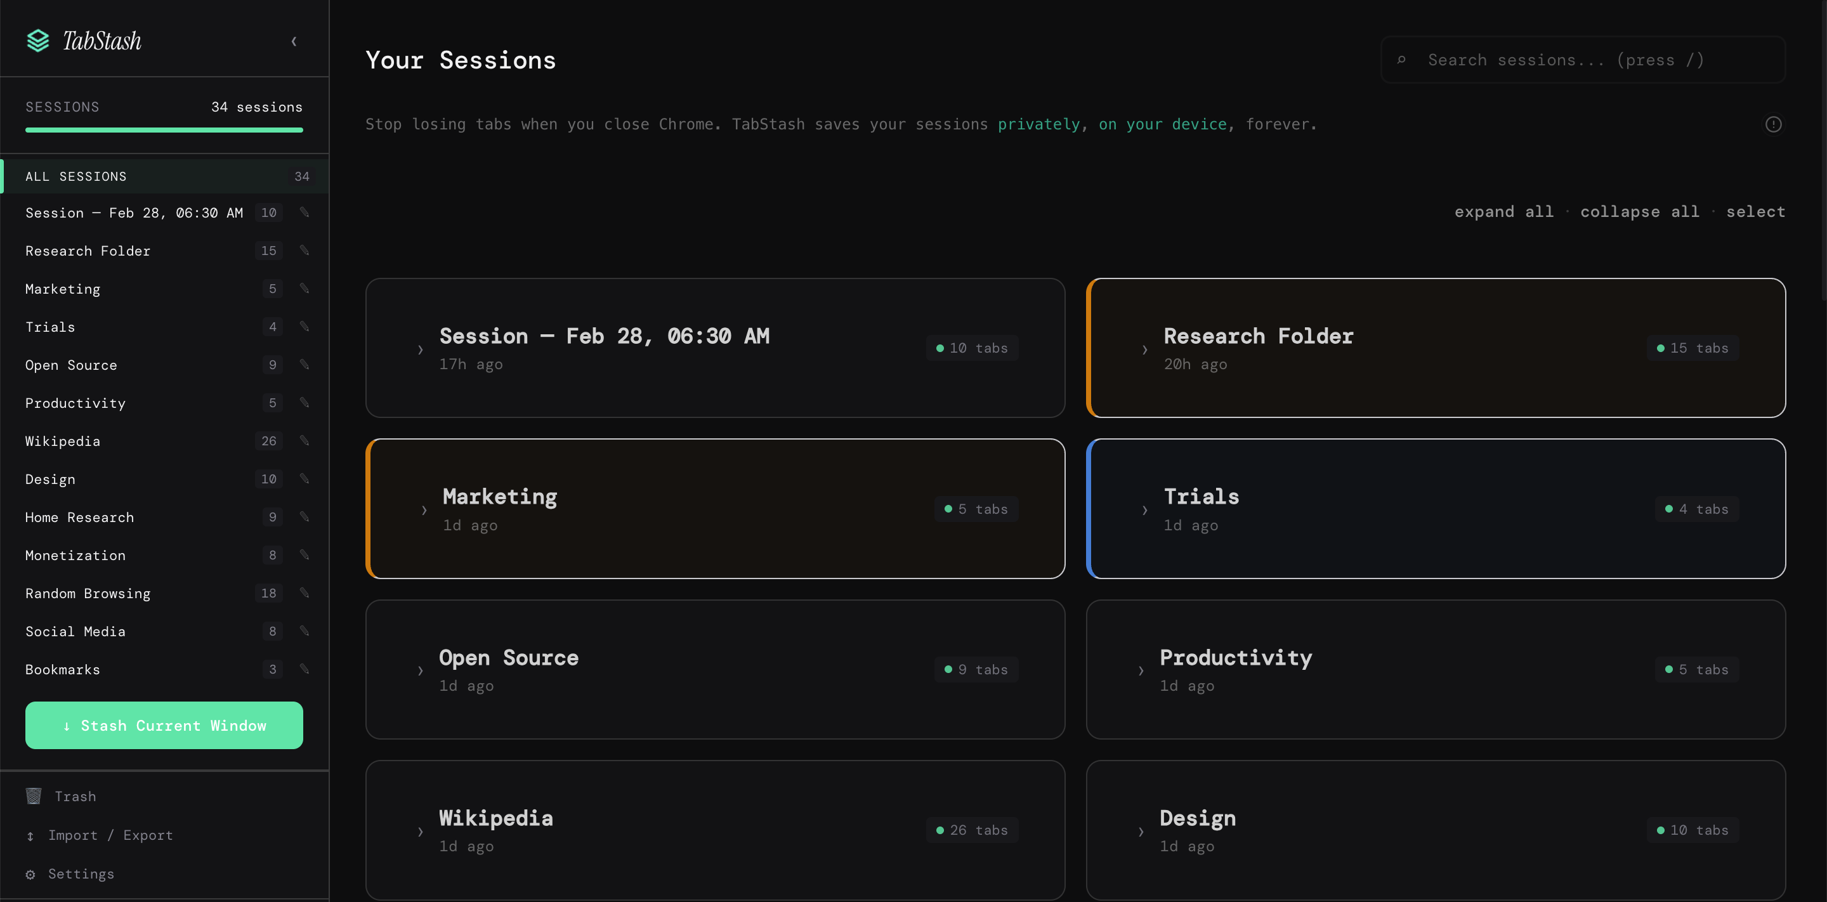Click the edit pencil next to Research Folder
This screenshot has height=902, width=1827.
[x=304, y=251]
